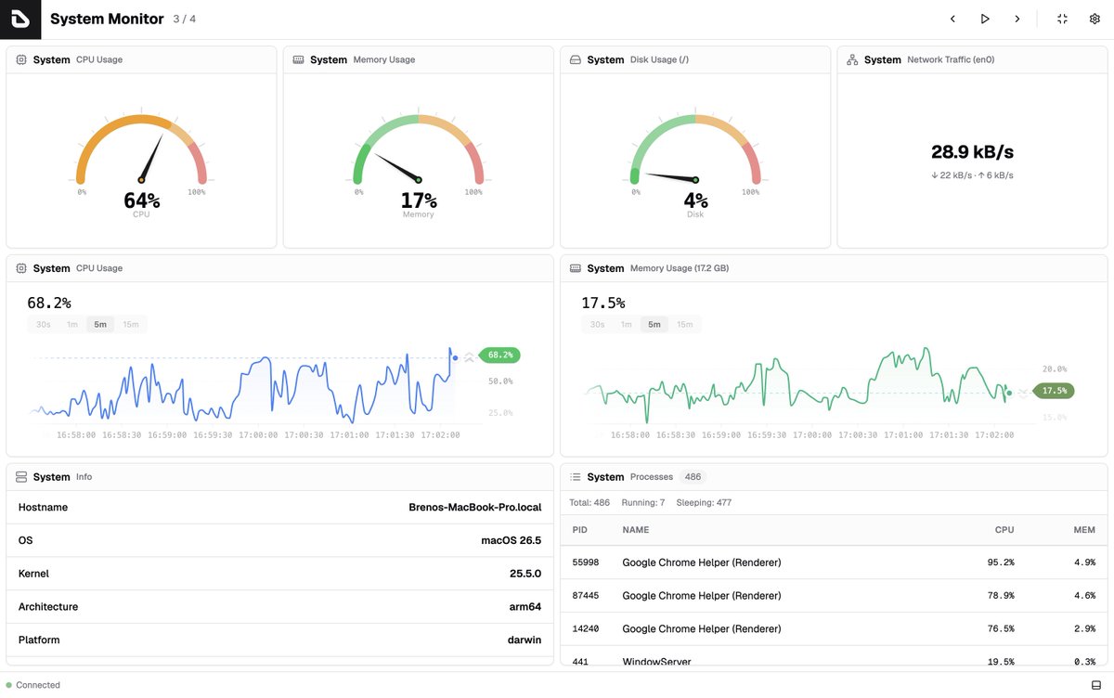Select 15m range on CPU chart
Viewport: 1114px width, 698px height.
click(x=131, y=325)
